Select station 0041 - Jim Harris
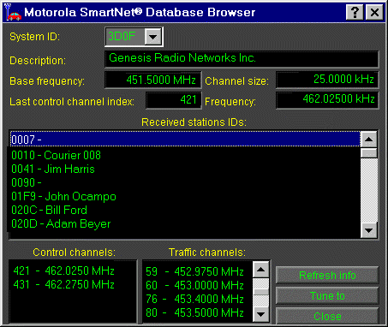388x327 pixels. point(185,169)
